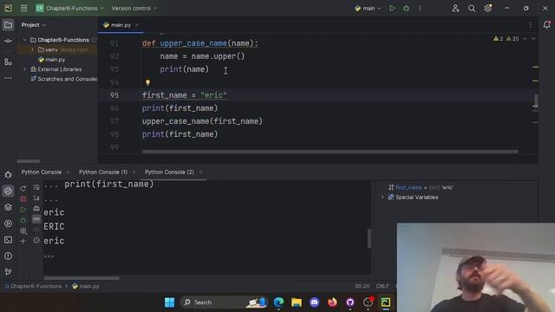Open Code With Me user icon
The width and height of the screenshot is (555, 312).
(455, 8)
